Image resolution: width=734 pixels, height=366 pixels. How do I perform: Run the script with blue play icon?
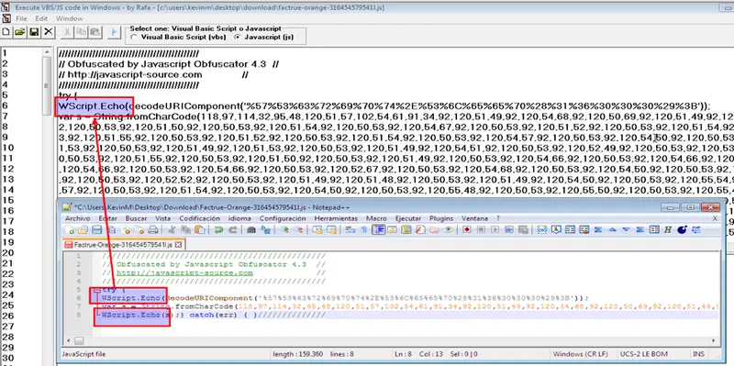click(113, 32)
